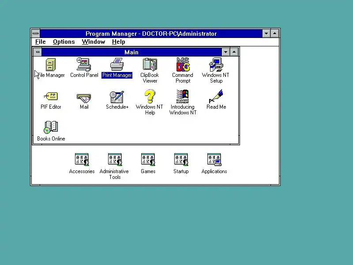
Task: Click the 'Schedule+' label text
Action: pos(117,107)
